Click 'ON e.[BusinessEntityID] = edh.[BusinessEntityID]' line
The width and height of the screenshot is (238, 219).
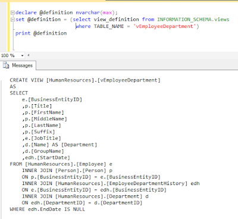point(94,190)
